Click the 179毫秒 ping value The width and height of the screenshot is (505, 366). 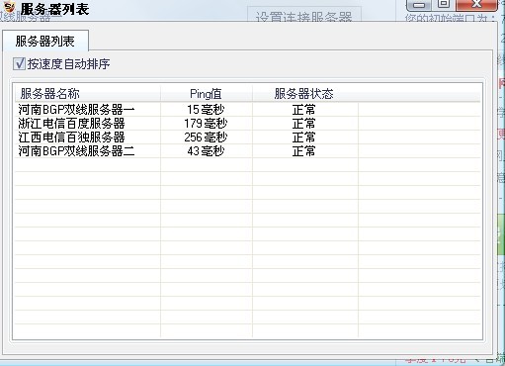coord(206,124)
